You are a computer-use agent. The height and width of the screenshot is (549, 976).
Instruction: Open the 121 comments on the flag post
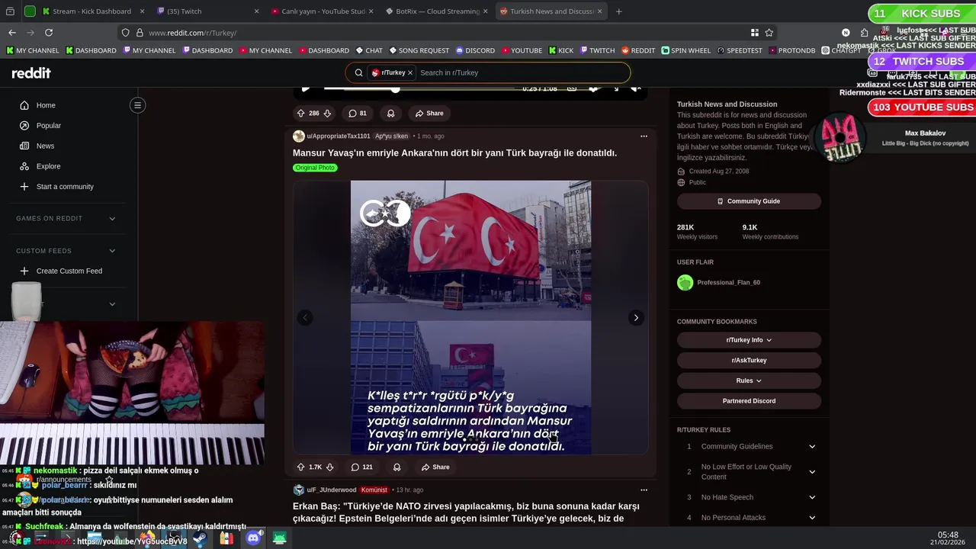[x=362, y=467]
